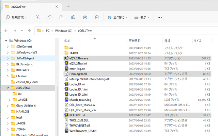Expand the BUFFALO folder node
This screenshot has width=218, height=136.
8,70
